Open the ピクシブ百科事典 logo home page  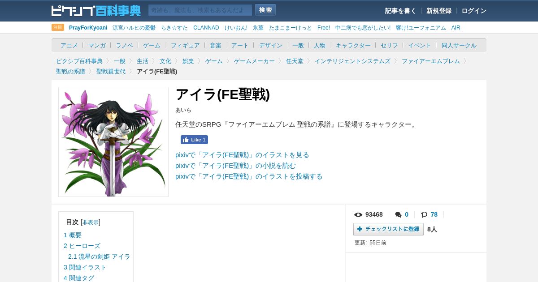click(96, 10)
